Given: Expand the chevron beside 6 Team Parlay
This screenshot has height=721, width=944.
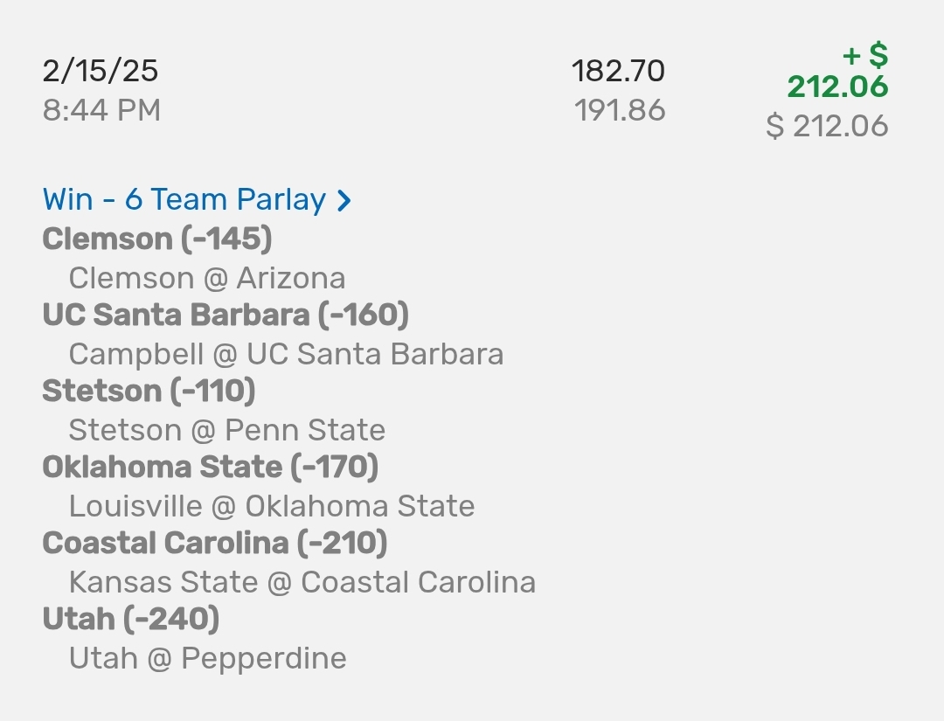Looking at the screenshot, I should (344, 201).
